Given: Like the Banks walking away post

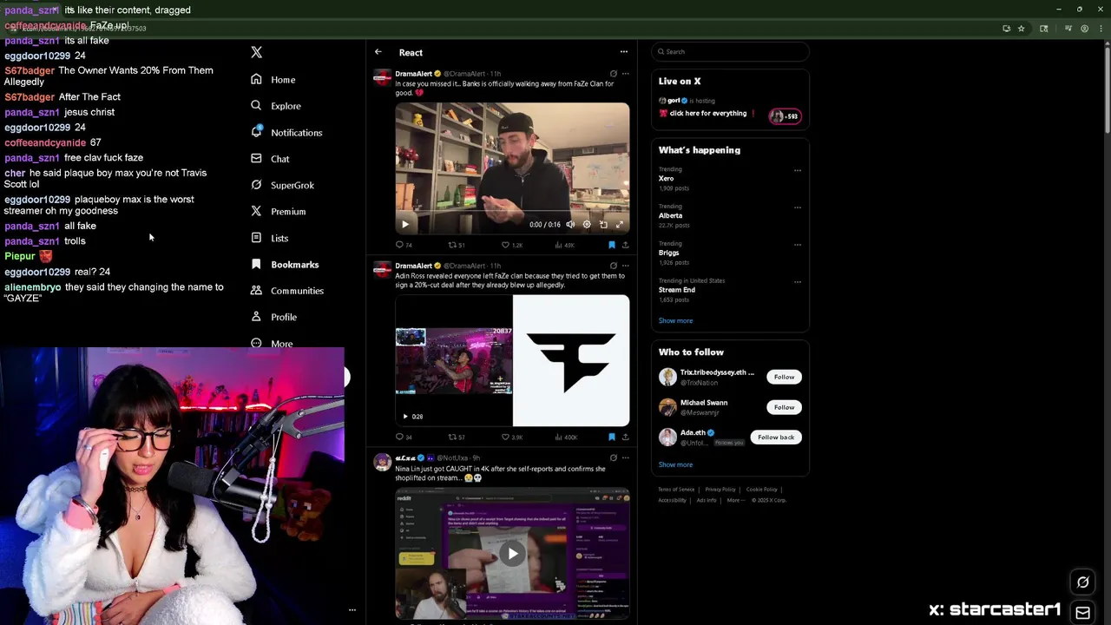Looking at the screenshot, I should pos(511,245).
